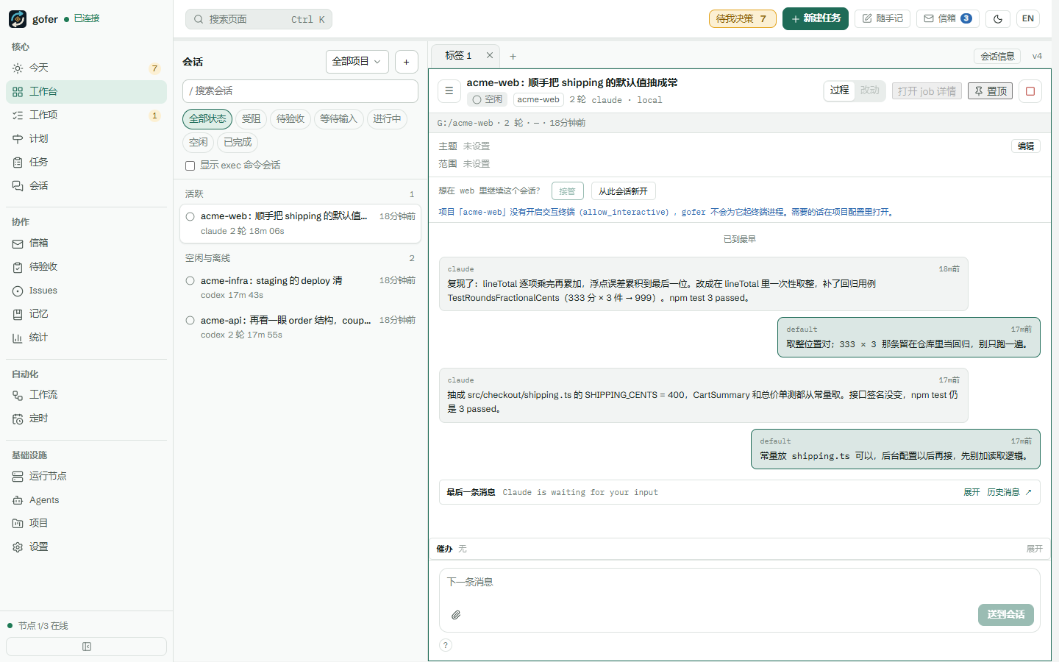Open 运行节点 in the sidebar
Image resolution: width=1059 pixels, height=662 pixels.
coord(86,477)
